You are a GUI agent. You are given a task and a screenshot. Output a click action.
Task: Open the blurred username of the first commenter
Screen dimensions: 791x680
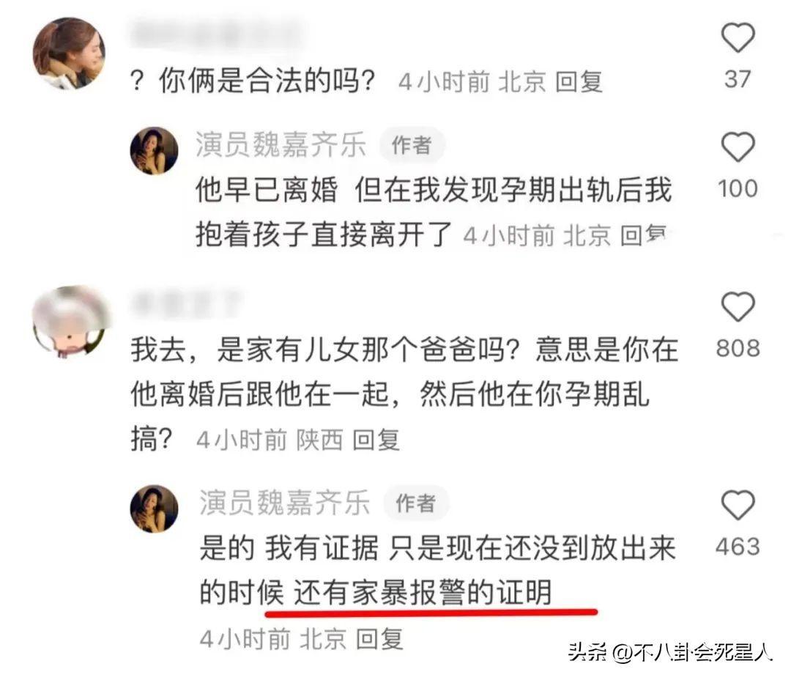tap(217, 33)
